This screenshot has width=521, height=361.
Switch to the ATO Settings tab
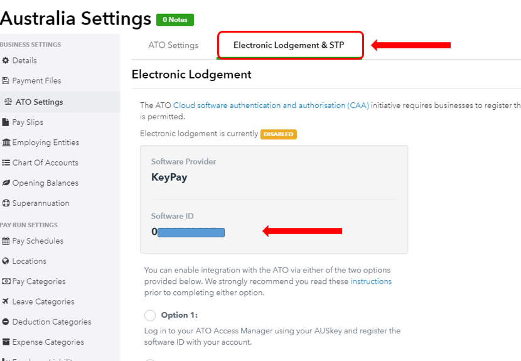coord(173,45)
